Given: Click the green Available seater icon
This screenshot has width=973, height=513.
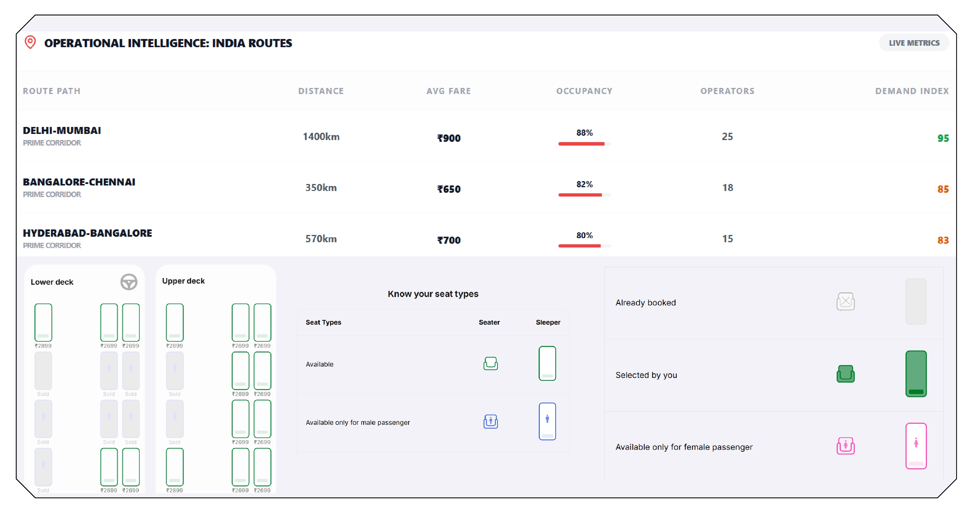Looking at the screenshot, I should 490,364.
